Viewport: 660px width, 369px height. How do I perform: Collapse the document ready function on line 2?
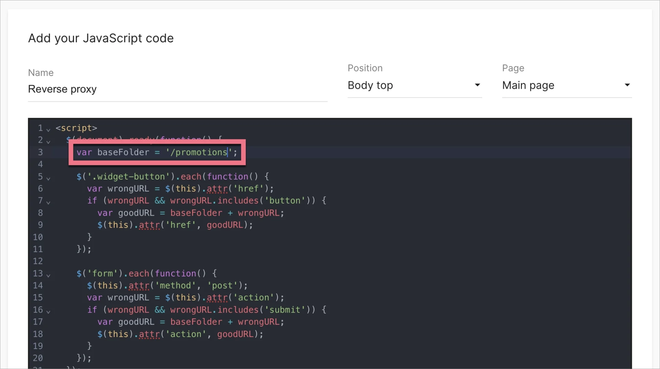tap(48, 142)
